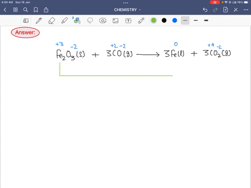Choose the blue pen color
Screen dimensions: 251x188
coord(175,20)
